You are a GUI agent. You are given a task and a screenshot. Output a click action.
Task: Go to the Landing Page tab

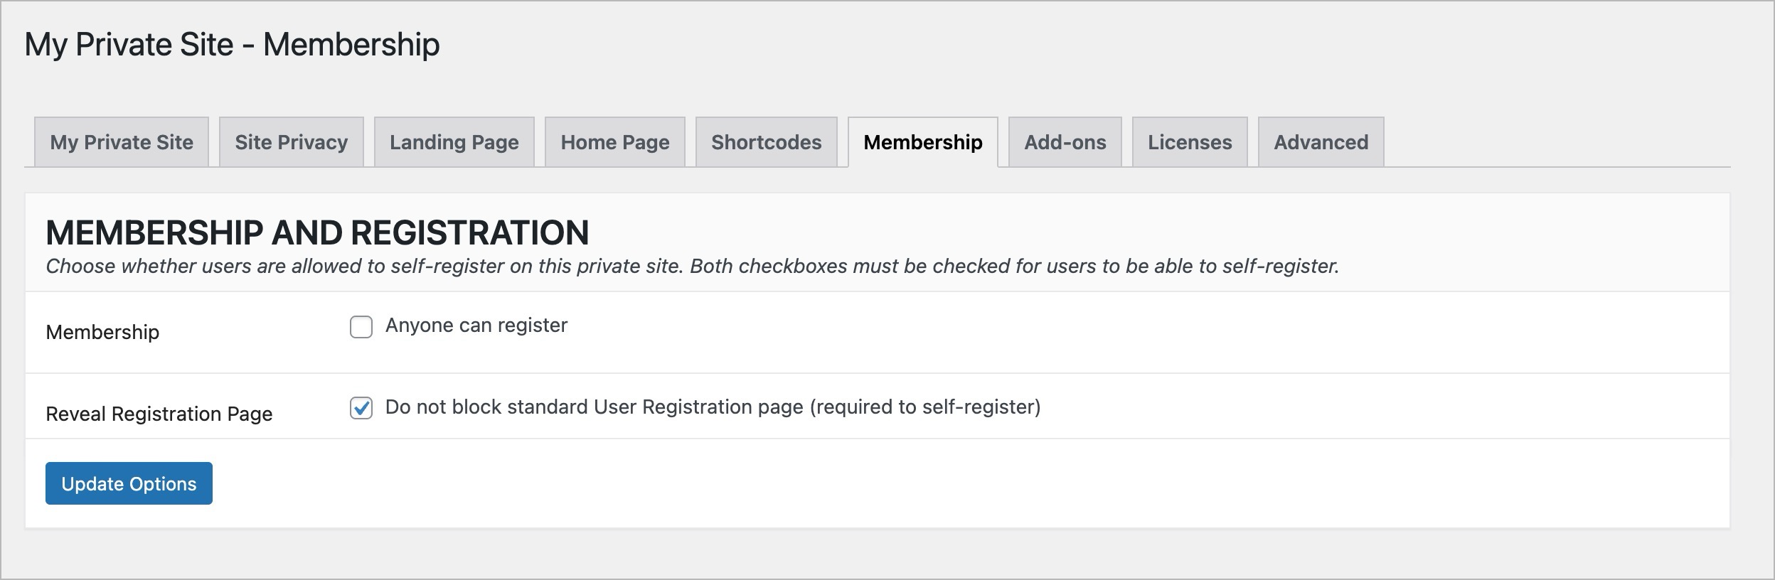[x=454, y=142]
